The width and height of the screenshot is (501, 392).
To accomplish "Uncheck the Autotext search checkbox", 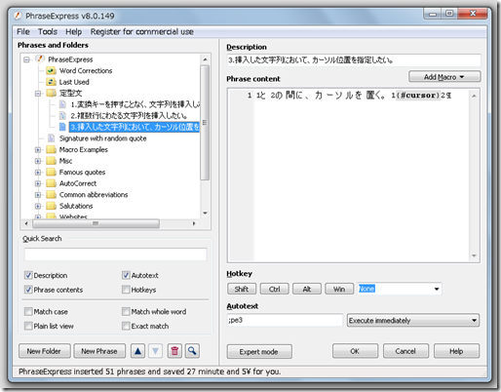I will pos(126,275).
